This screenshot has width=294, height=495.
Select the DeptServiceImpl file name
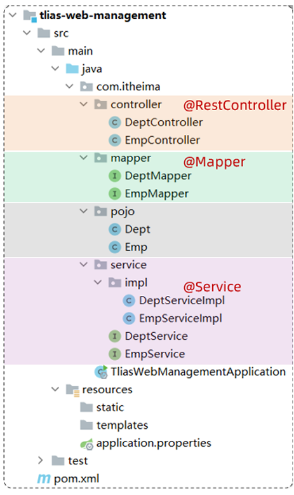pyautogui.click(x=182, y=301)
